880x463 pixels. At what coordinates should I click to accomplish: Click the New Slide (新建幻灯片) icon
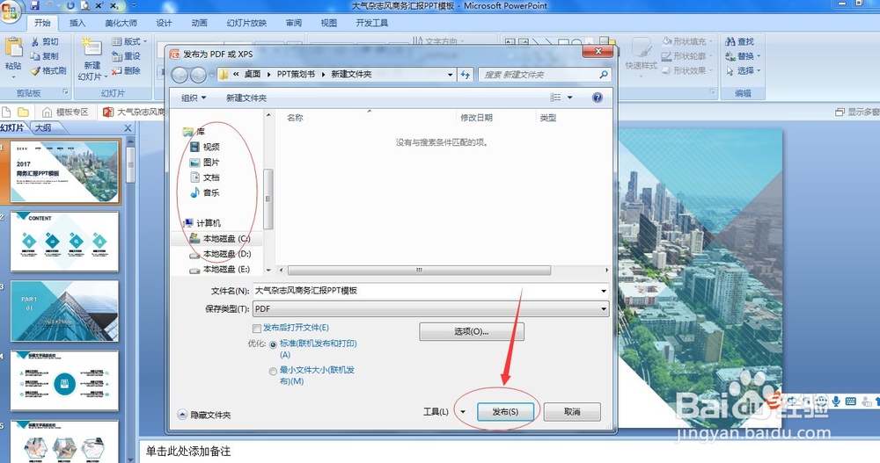click(91, 49)
